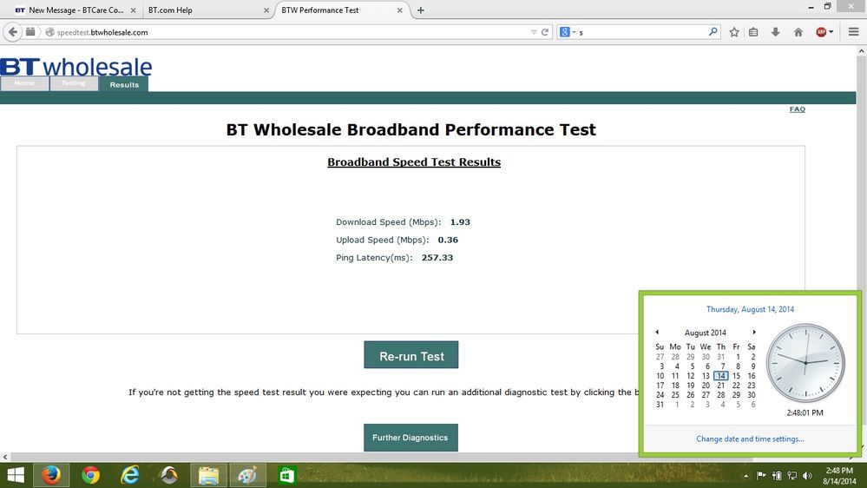Screen dimensions: 867x488
Task: Open the Action Center flag icon
Action: [761, 475]
